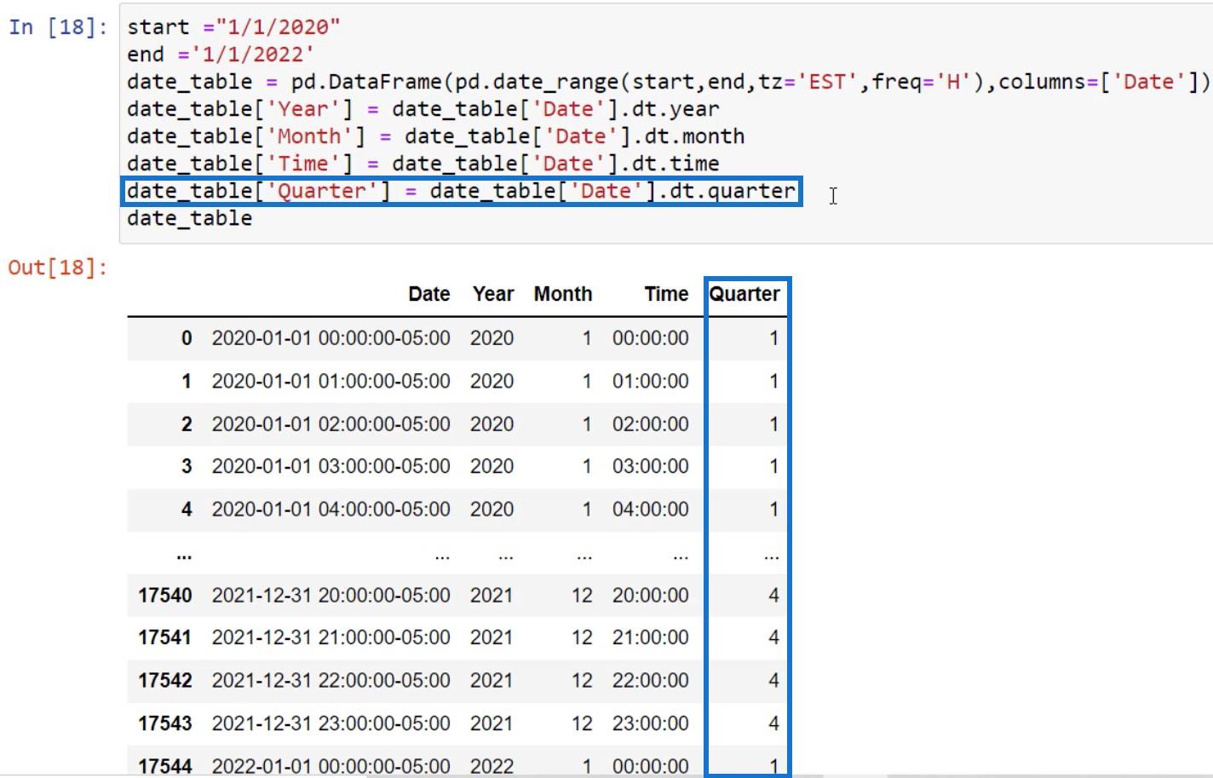The width and height of the screenshot is (1213, 778).
Task: Click Year value 2020 in row 0
Action: 492,338
